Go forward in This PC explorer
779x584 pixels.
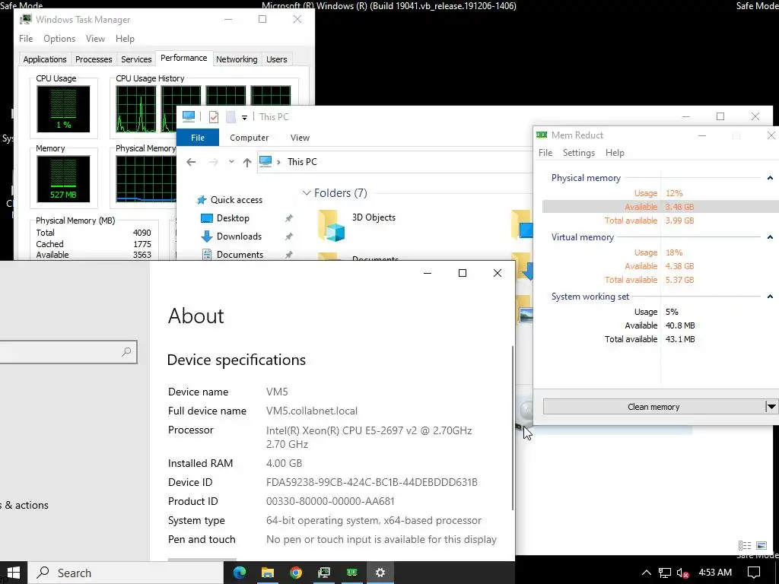pyautogui.click(x=214, y=162)
